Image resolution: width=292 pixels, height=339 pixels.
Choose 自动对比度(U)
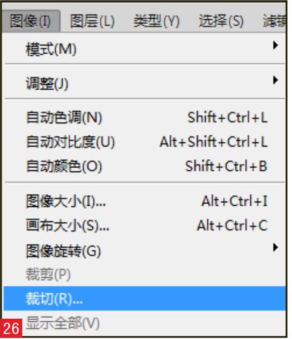tap(144, 142)
